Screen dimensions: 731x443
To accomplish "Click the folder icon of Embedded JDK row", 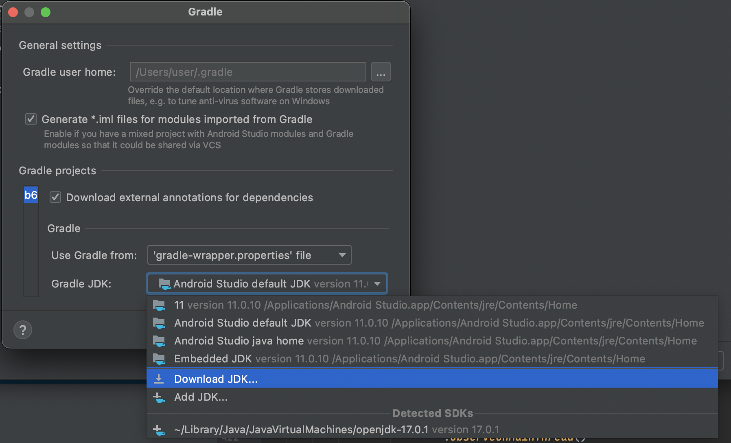I will 159,359.
